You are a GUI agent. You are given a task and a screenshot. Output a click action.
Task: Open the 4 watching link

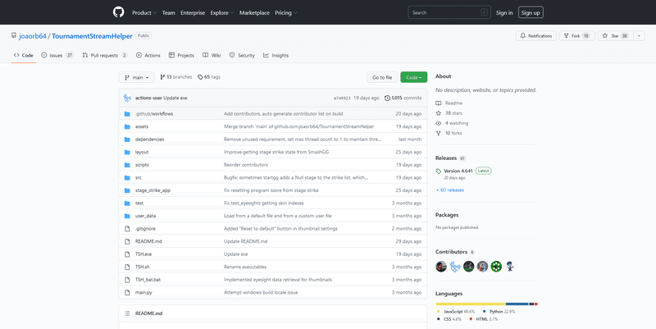point(452,123)
